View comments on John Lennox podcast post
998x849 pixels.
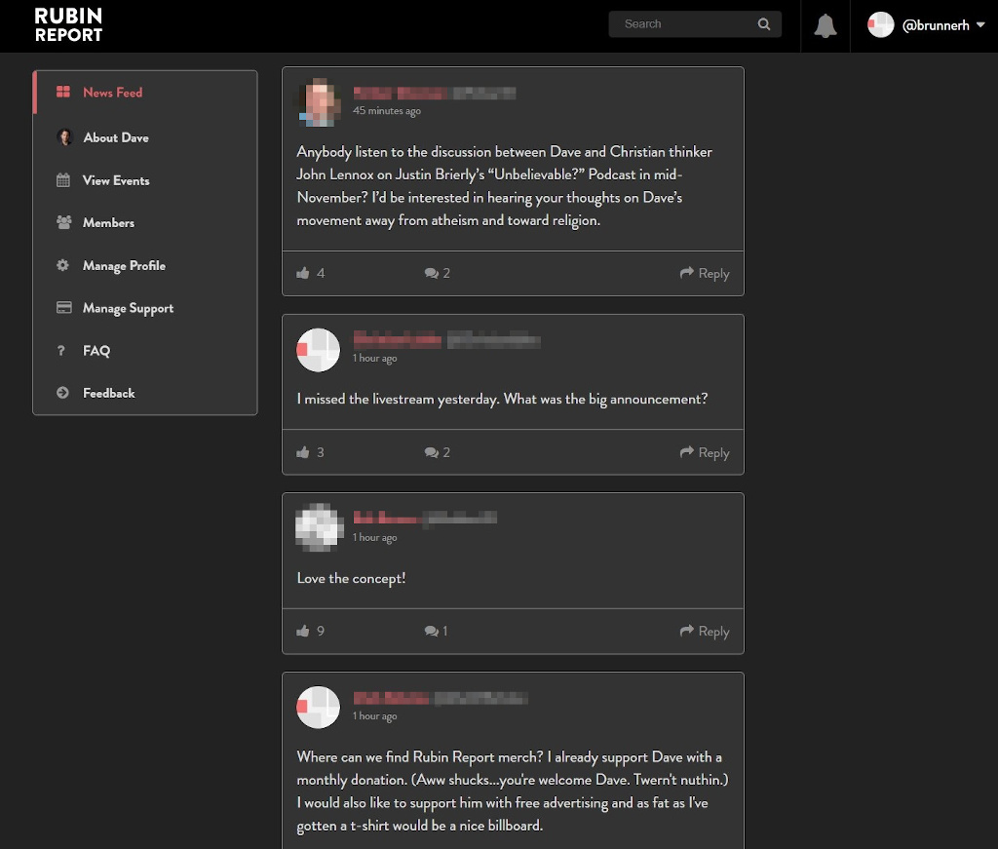(438, 273)
